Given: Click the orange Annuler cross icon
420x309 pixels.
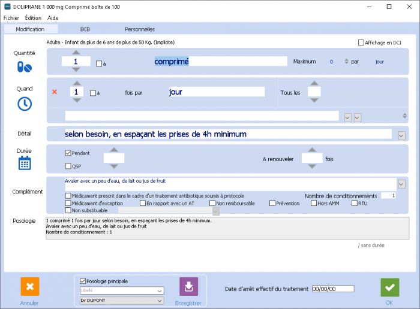Looking at the screenshot, I should tap(30, 287).
